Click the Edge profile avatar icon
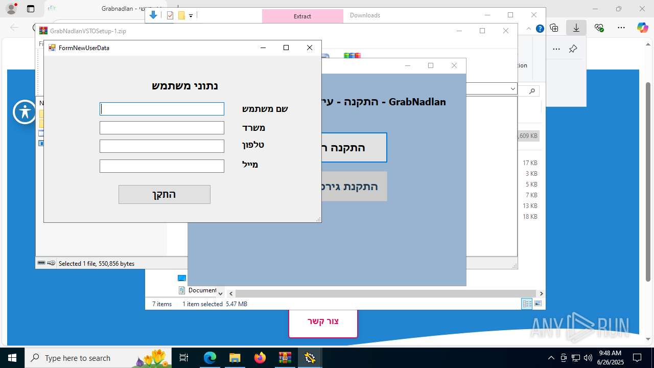654x368 pixels. 11,9
